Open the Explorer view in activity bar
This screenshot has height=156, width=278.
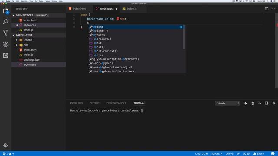[x=6, y=10]
